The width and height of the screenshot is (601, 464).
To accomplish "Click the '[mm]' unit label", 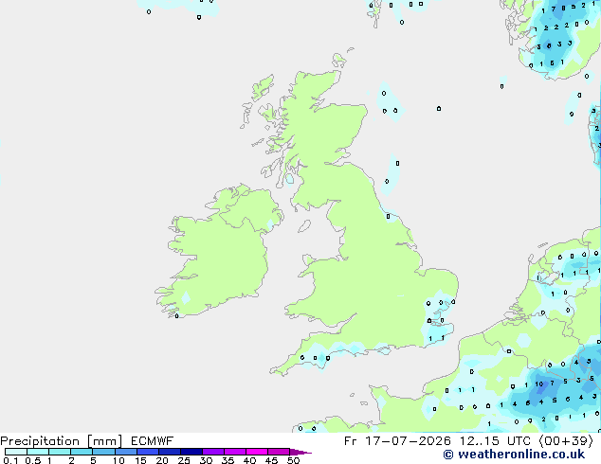I will pyautogui.click(x=104, y=441).
